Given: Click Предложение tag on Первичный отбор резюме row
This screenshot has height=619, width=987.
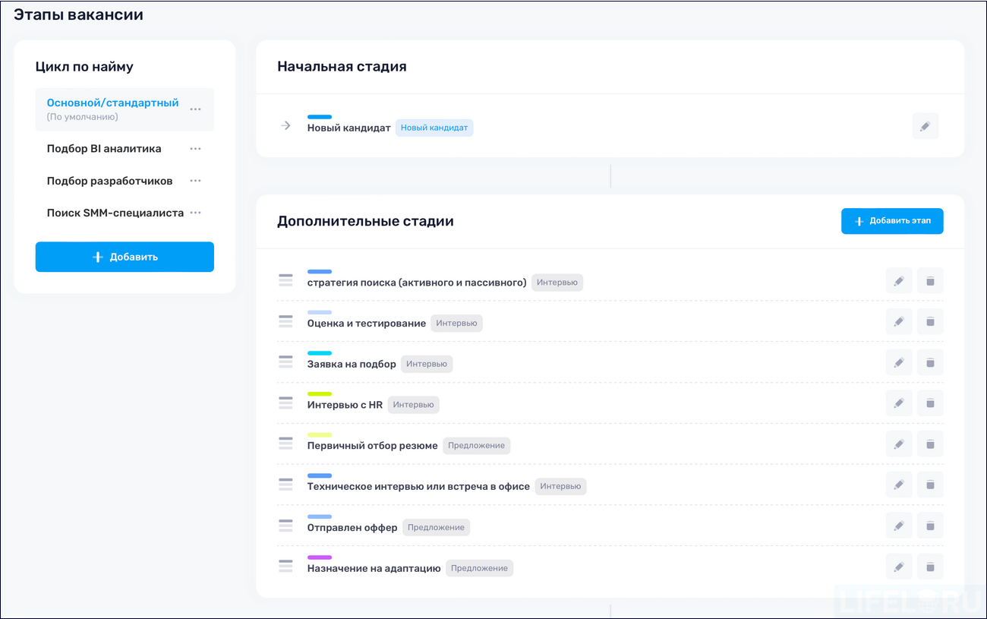Looking at the screenshot, I should [x=477, y=446].
